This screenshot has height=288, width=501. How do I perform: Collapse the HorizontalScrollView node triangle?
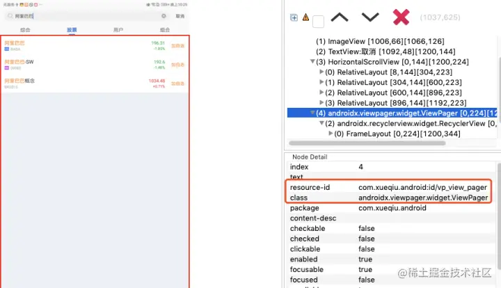pos(312,62)
